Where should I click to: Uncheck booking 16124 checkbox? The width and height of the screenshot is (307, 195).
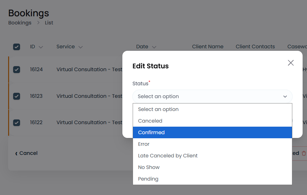(x=17, y=70)
